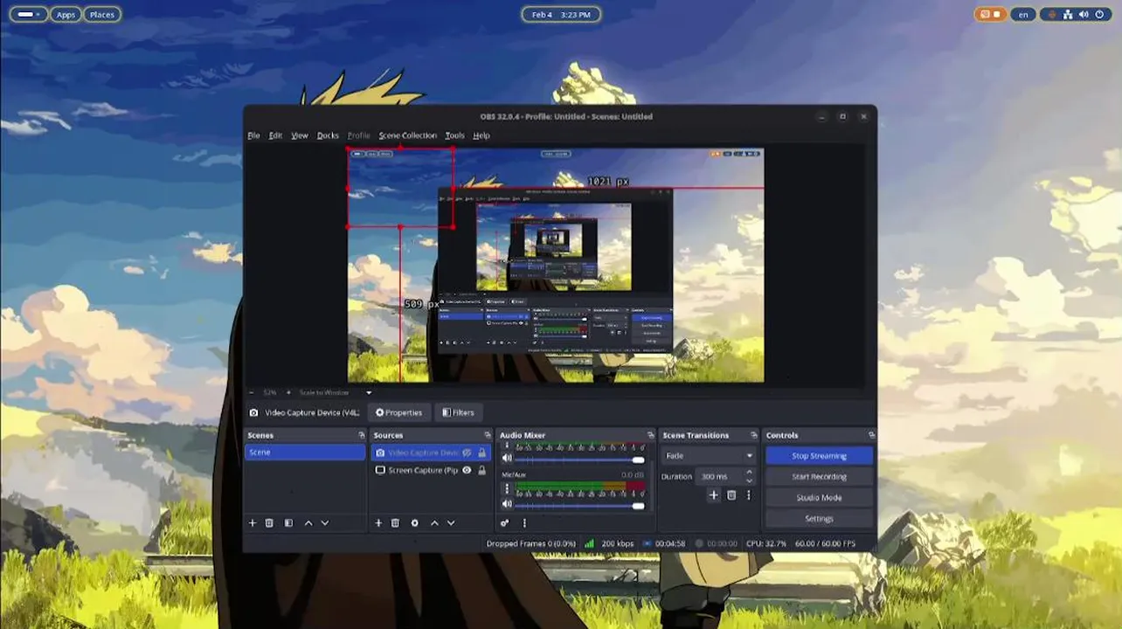Add a scene transition with plus icon

point(713,494)
